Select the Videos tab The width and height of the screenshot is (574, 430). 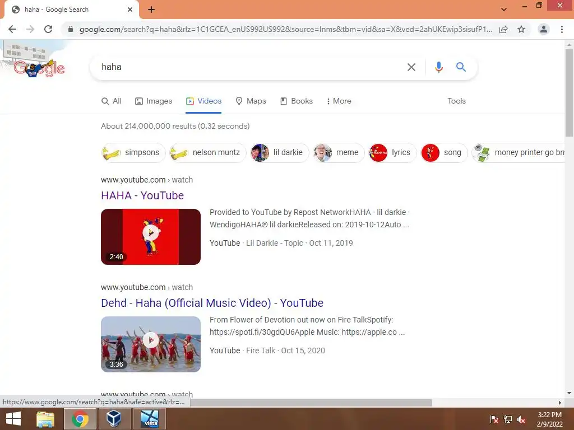pyautogui.click(x=203, y=101)
